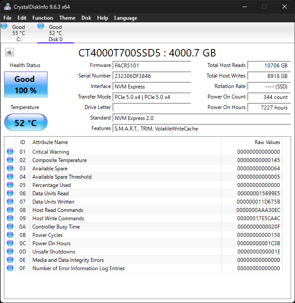The image size is (295, 303).
Task: Click the Disk 0 blue status orb
Action: (x=41, y=26)
